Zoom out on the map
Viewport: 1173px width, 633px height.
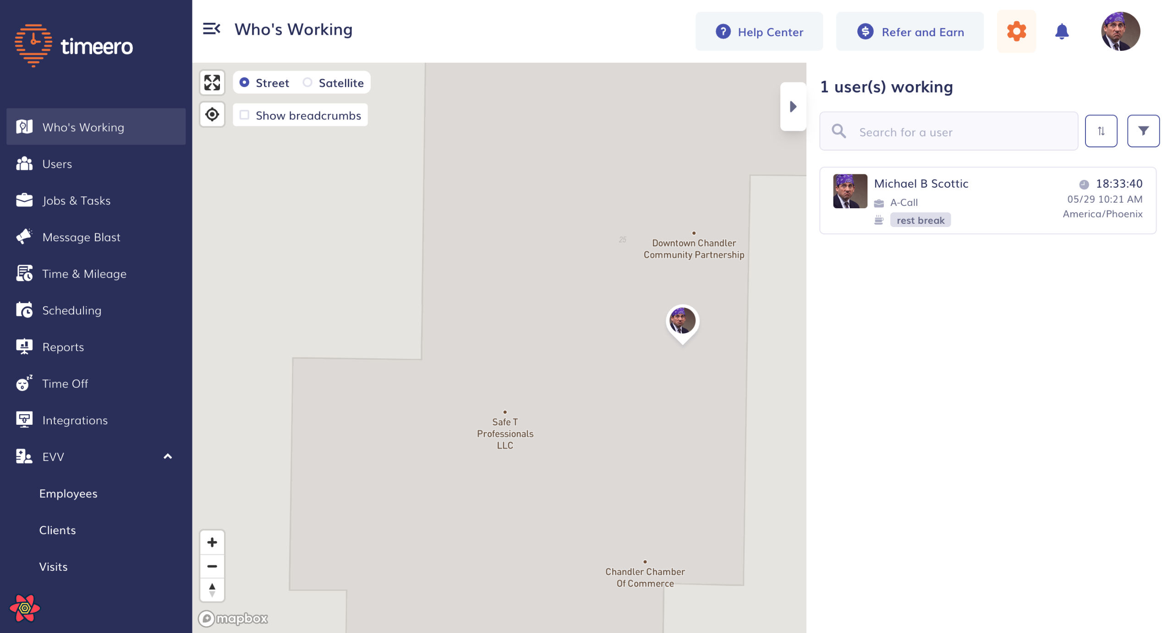point(212,566)
